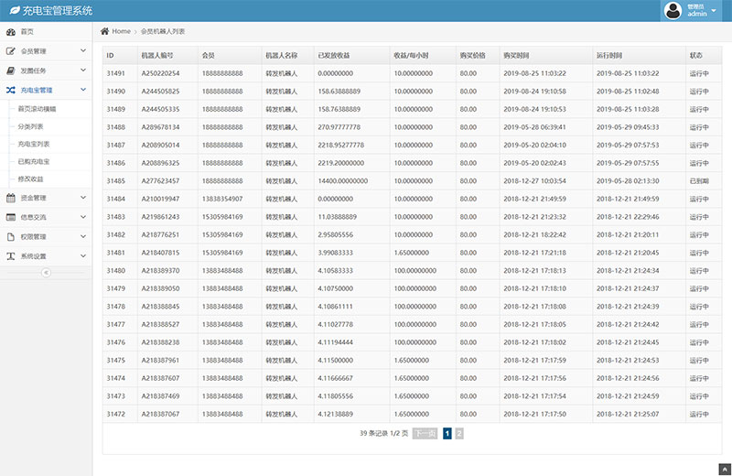Image resolution: width=732 pixels, height=476 pixels.
Task: Open 修改收益 submenu item
Action: [x=30, y=178]
